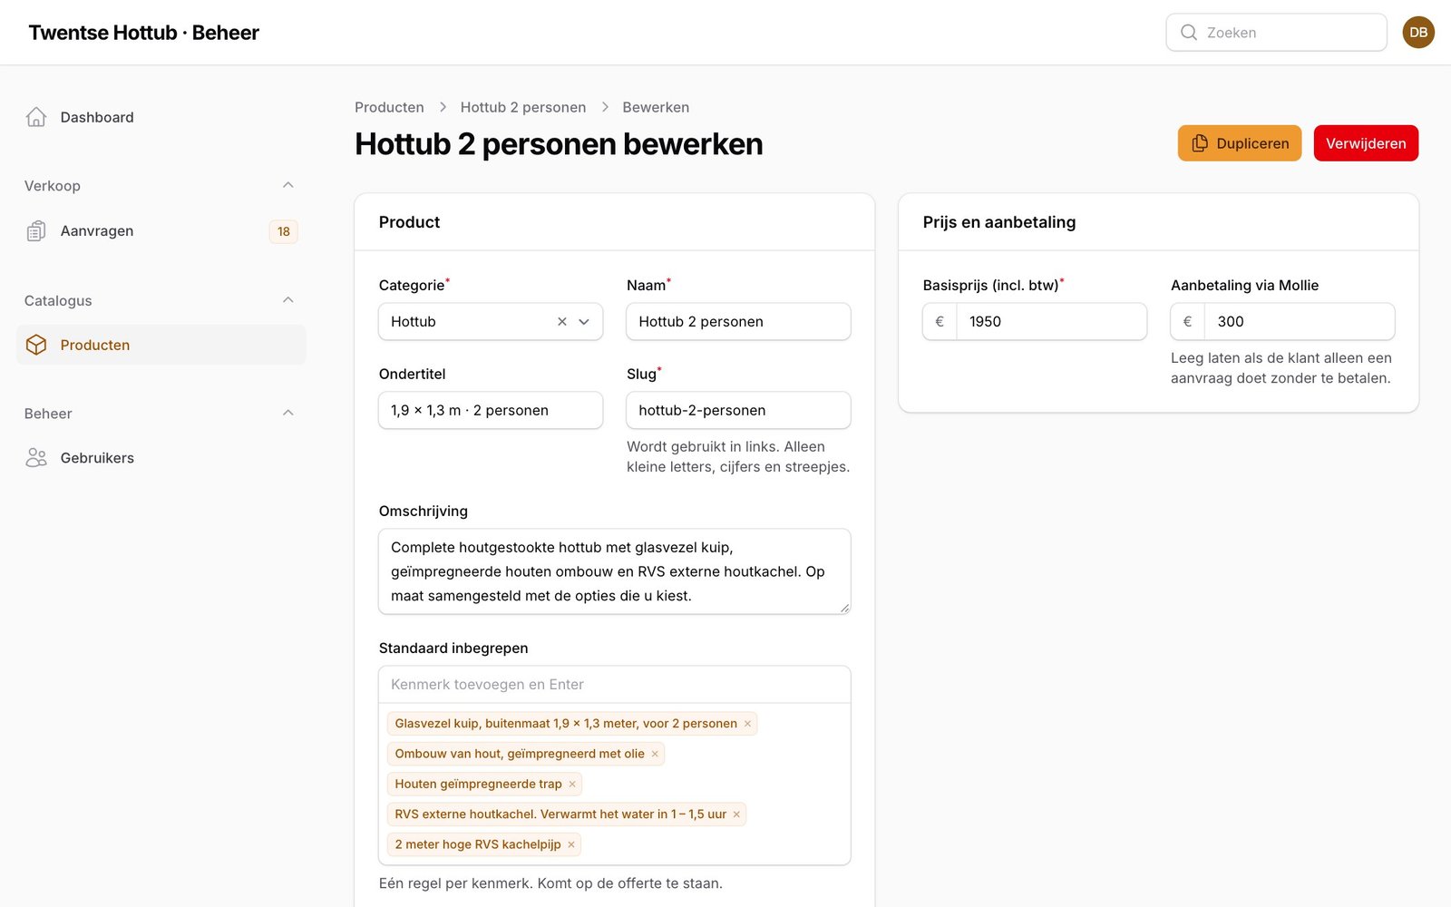Image resolution: width=1451 pixels, height=907 pixels.
Task: Focus the Naam input field
Action: pos(738,322)
